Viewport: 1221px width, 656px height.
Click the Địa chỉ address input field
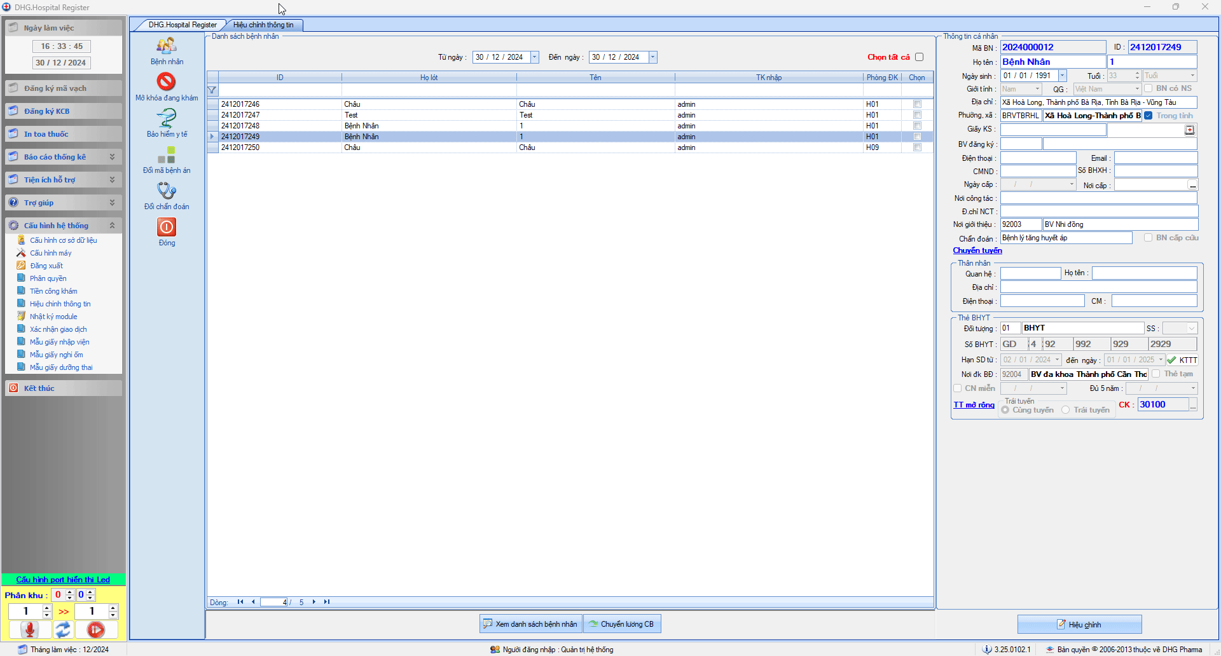click(1099, 102)
